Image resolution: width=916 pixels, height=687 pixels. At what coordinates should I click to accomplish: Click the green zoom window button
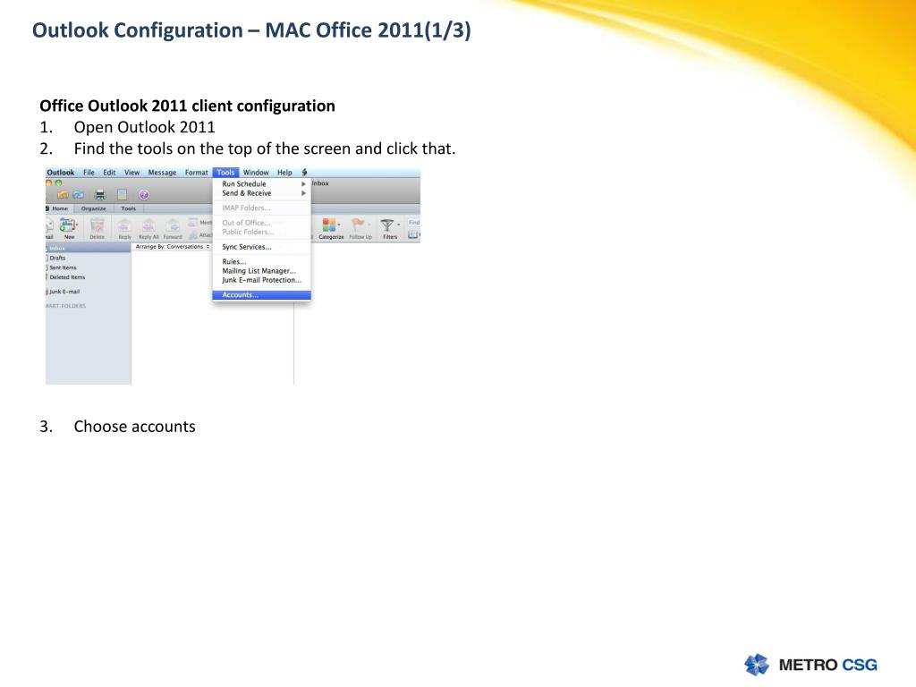point(58,182)
